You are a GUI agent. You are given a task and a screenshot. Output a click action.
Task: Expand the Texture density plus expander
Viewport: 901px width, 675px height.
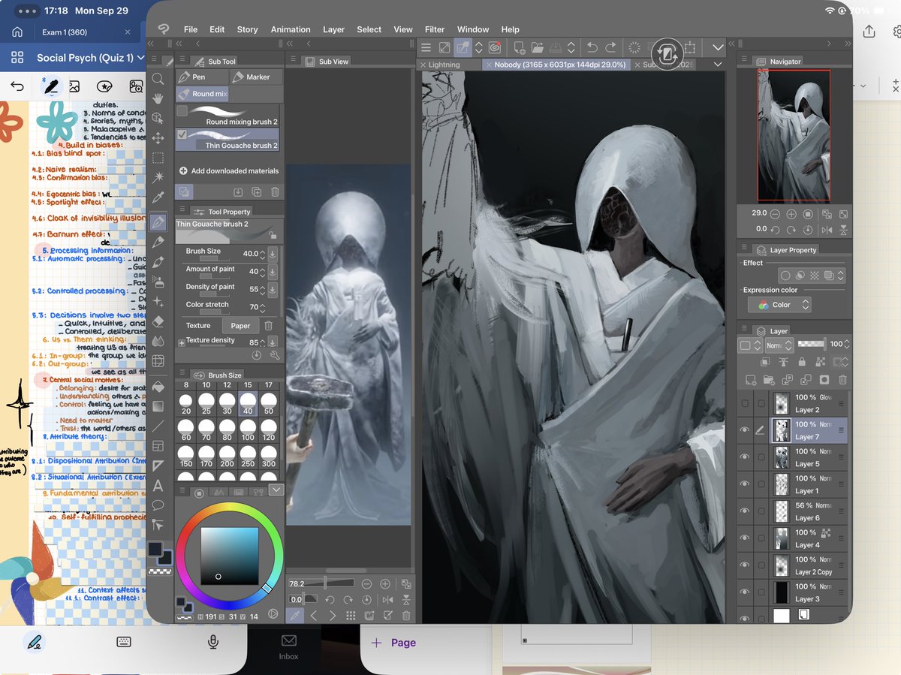pyautogui.click(x=181, y=342)
